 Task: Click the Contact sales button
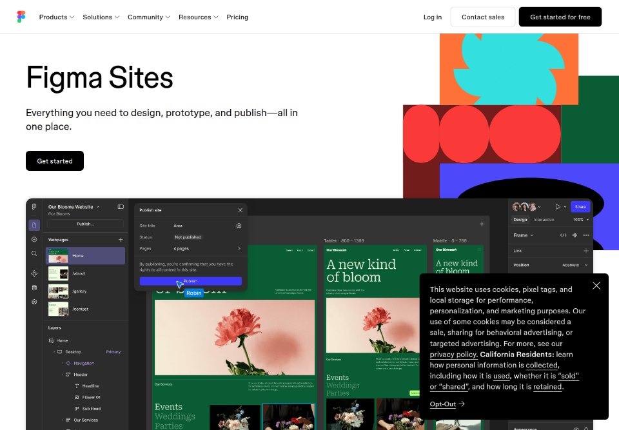point(483,17)
